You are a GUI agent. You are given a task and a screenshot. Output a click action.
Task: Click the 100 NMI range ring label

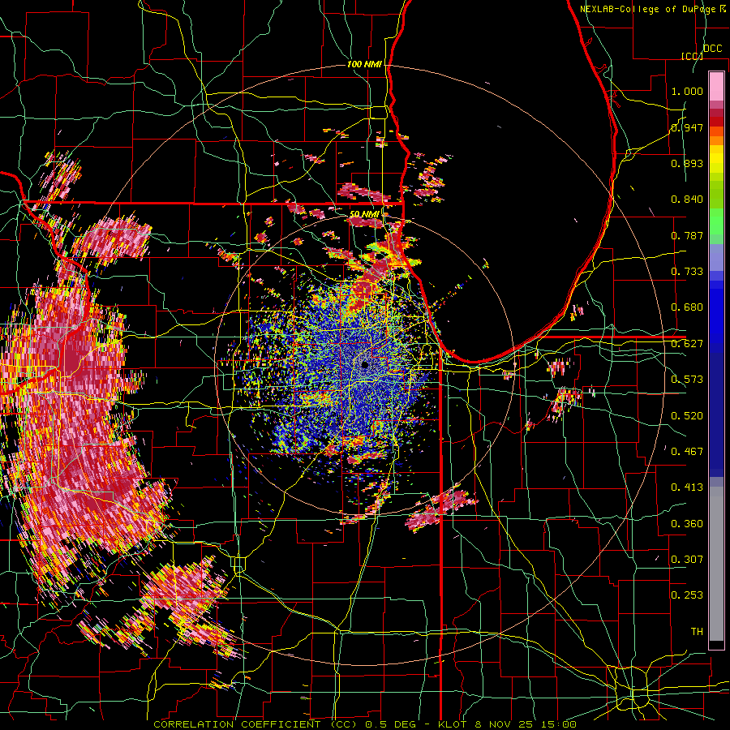pyautogui.click(x=364, y=64)
